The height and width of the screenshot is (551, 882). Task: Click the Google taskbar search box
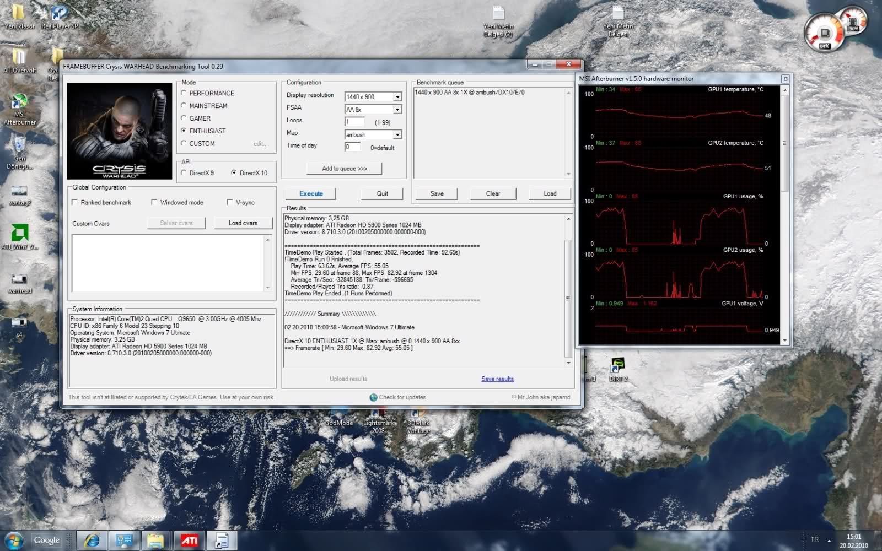[x=46, y=541]
